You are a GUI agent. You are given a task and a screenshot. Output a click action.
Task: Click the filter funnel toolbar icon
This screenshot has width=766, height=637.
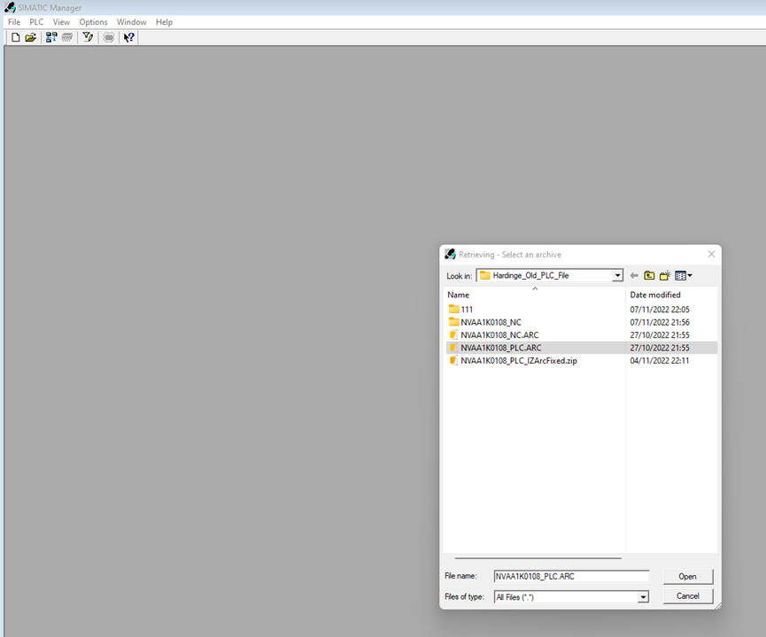(x=88, y=37)
